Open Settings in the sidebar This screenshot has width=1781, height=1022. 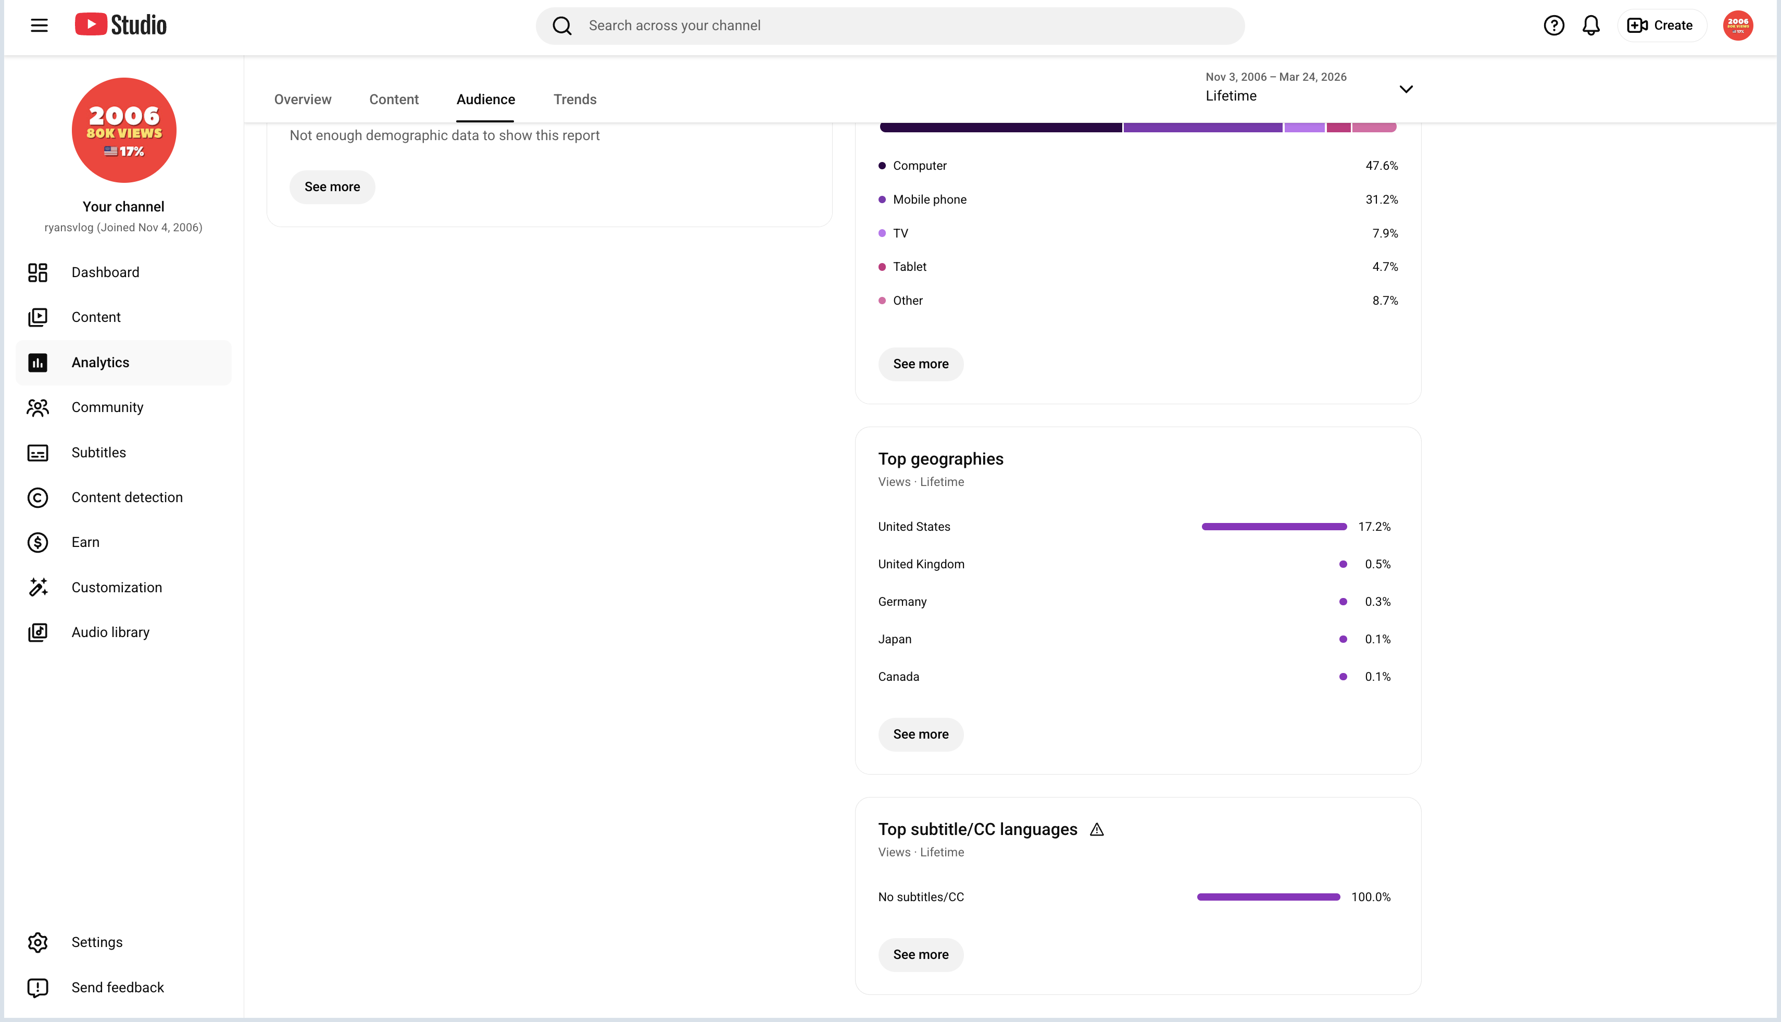(123, 943)
